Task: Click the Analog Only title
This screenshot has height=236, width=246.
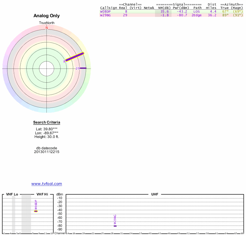Action: [47, 16]
